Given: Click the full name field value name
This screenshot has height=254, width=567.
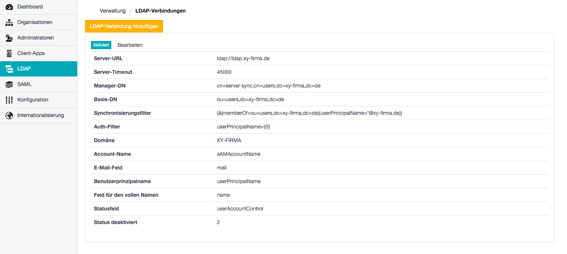Looking at the screenshot, I should coord(223,195).
